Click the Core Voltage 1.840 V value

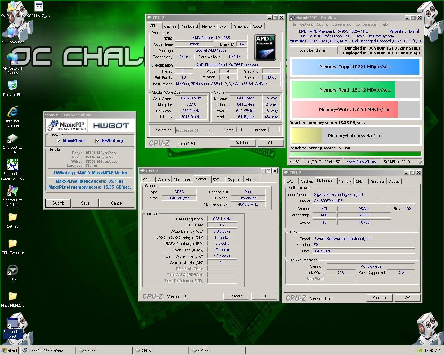(x=235, y=57)
